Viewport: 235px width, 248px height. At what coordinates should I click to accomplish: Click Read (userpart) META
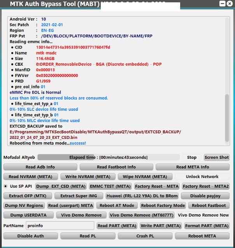[70, 206]
